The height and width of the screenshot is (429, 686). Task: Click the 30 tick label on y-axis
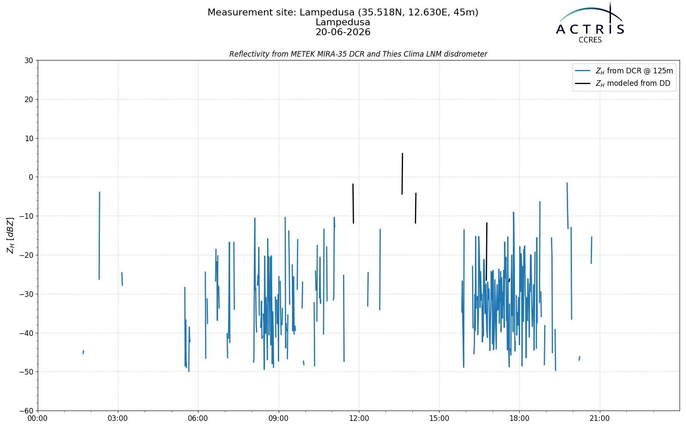[29, 60]
